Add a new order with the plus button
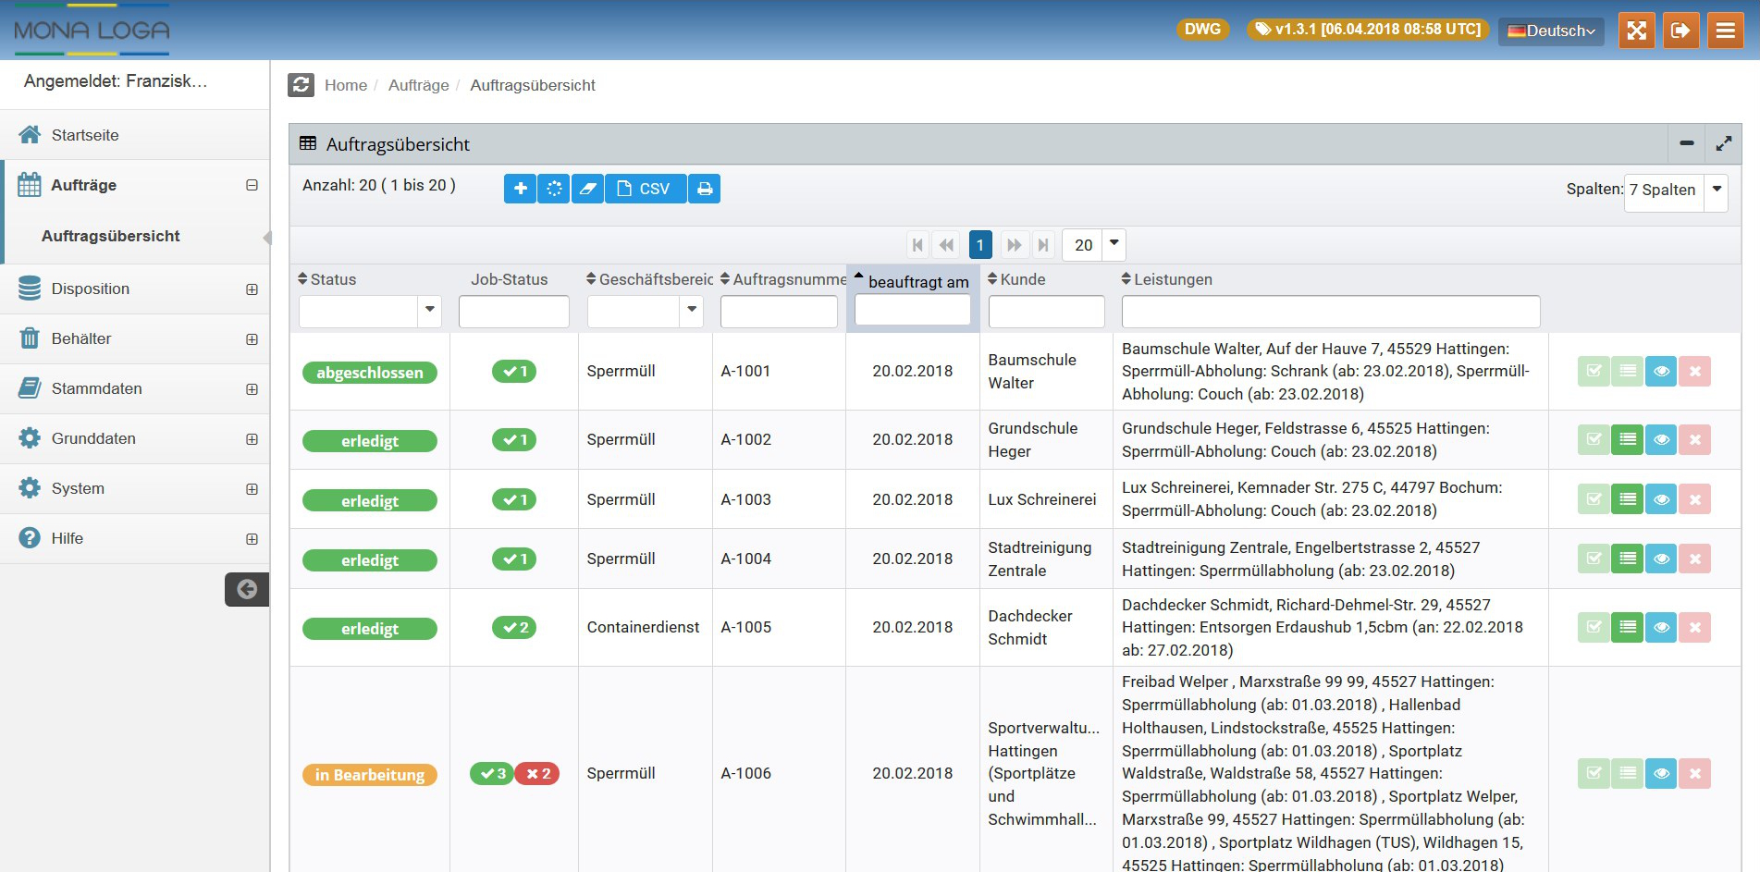This screenshot has width=1760, height=872. point(520,189)
